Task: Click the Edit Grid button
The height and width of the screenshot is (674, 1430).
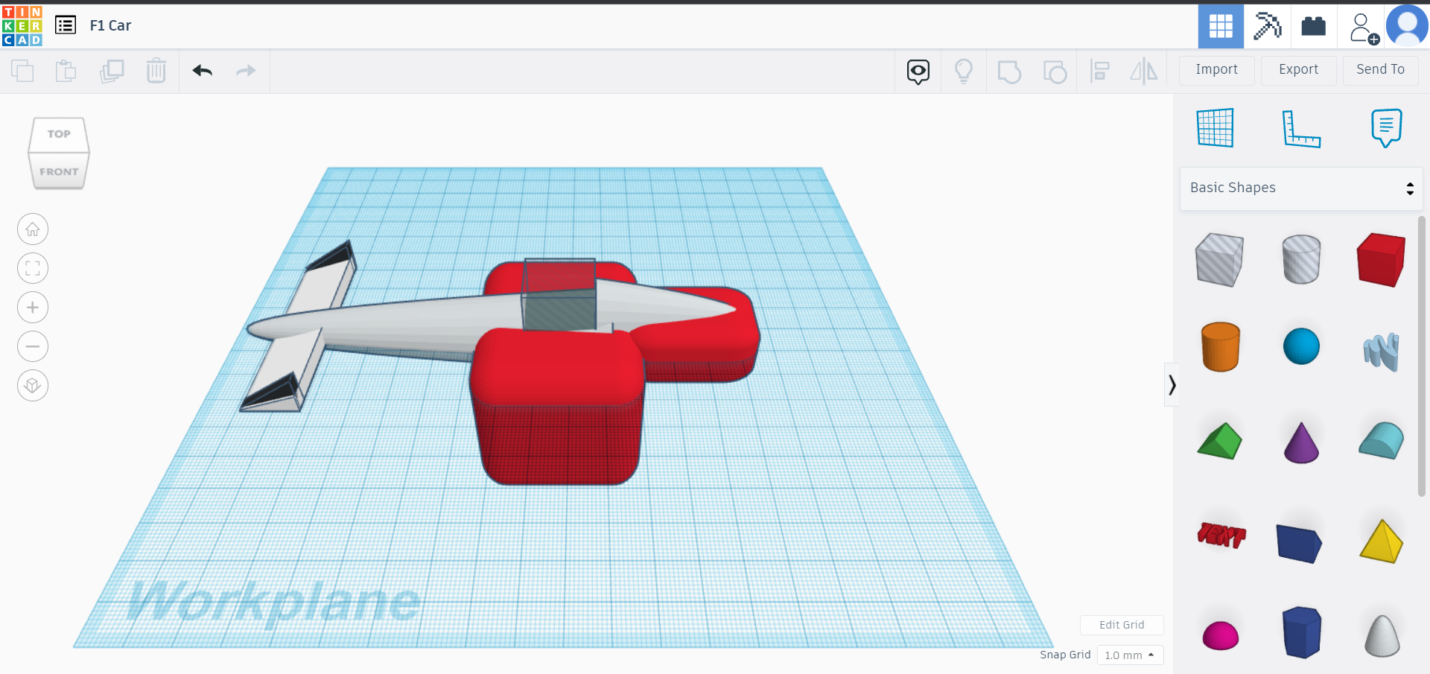Action: [1122, 625]
